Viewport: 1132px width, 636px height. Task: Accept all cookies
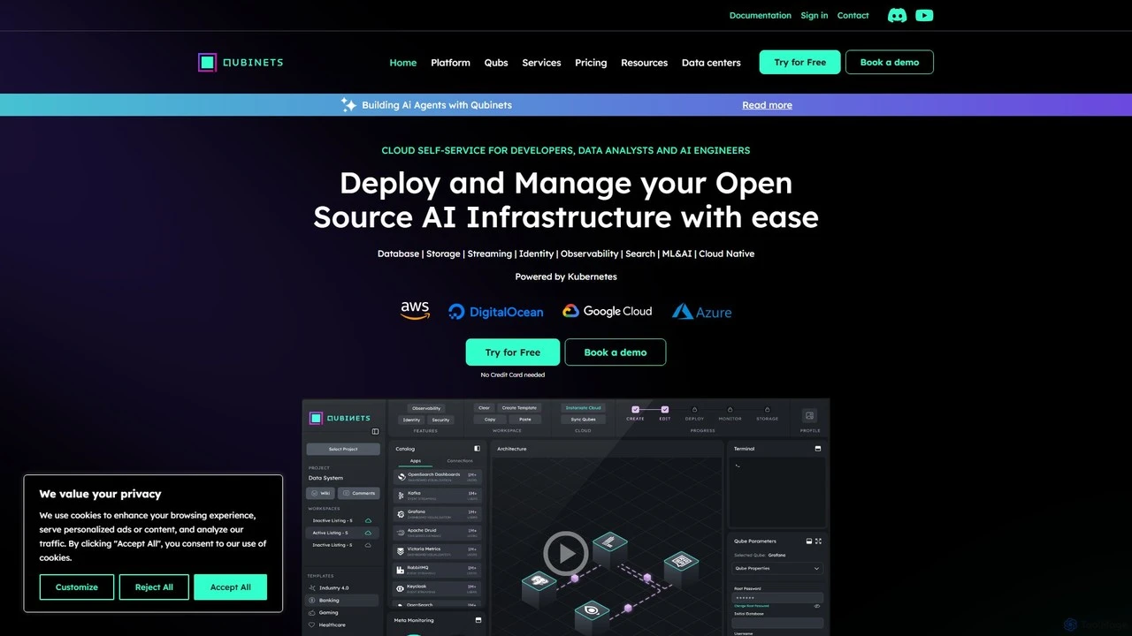231,587
